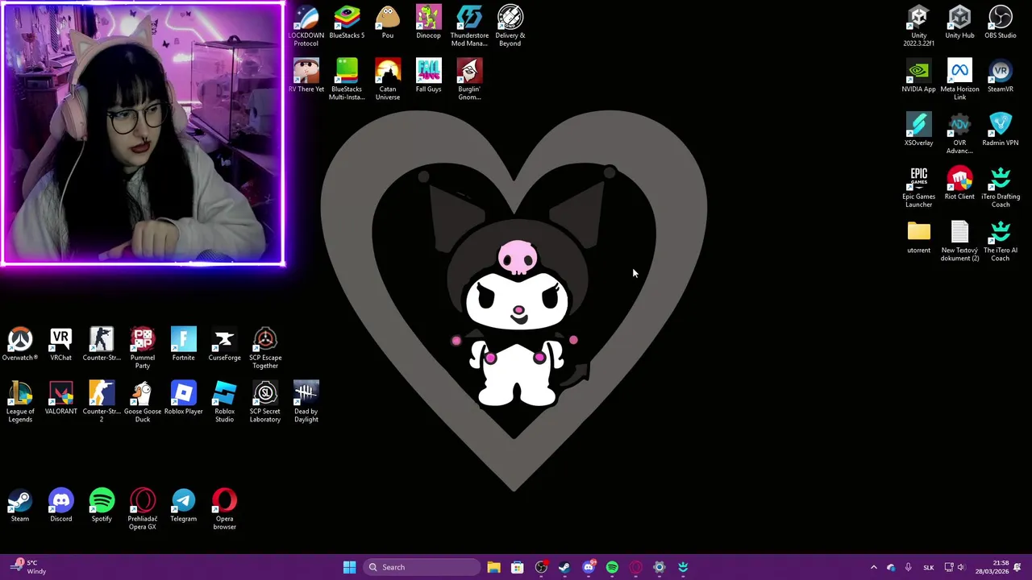Switch the SLK keyboard language indicator
This screenshot has width=1032, height=580.
tap(928, 567)
